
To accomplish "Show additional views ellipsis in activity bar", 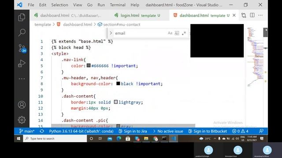I will pos(22,79).
